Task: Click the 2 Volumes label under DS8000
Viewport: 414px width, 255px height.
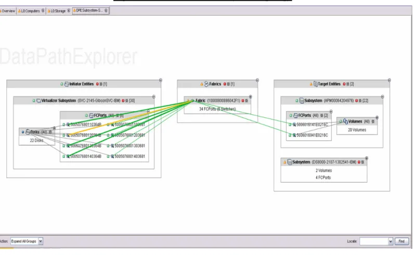Action: tap(324, 171)
